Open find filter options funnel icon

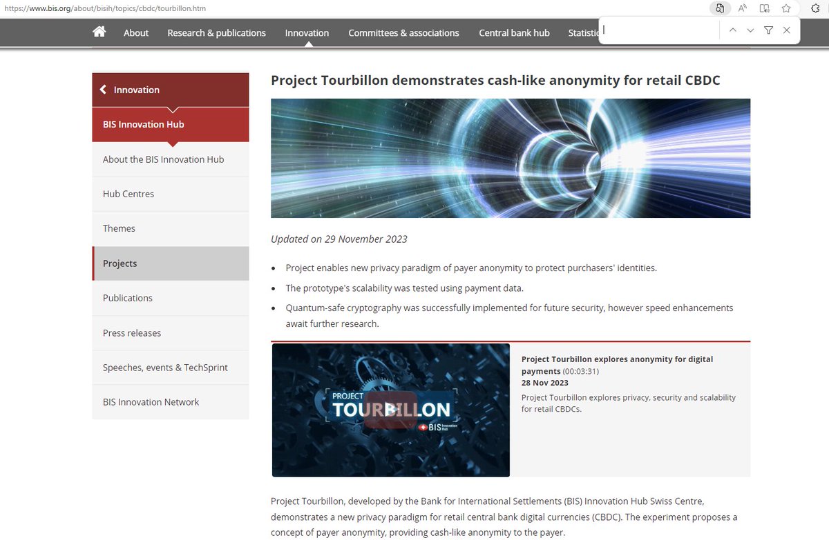click(768, 30)
